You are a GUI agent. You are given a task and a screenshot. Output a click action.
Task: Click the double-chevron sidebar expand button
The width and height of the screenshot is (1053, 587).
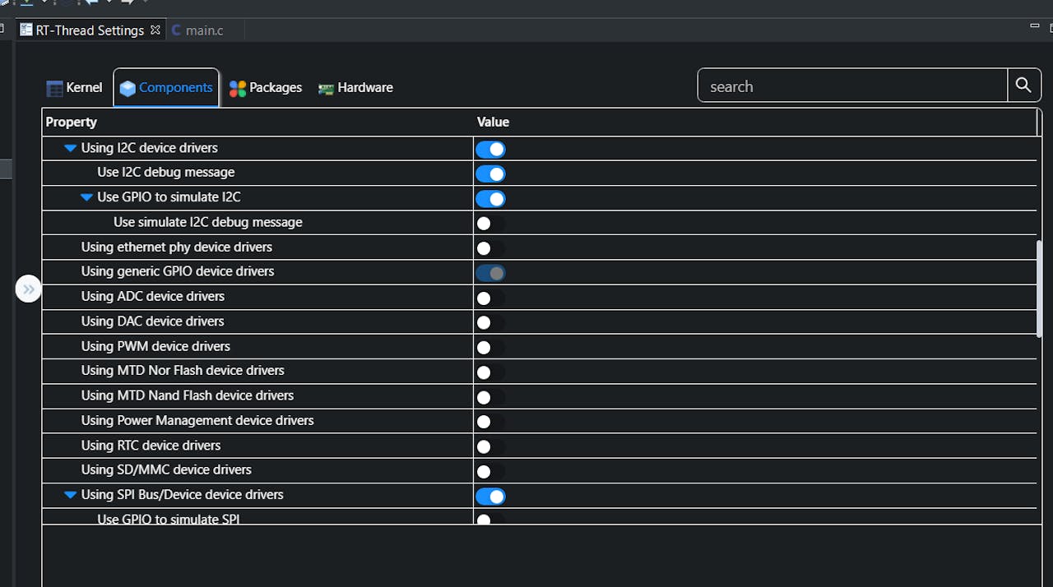point(29,289)
